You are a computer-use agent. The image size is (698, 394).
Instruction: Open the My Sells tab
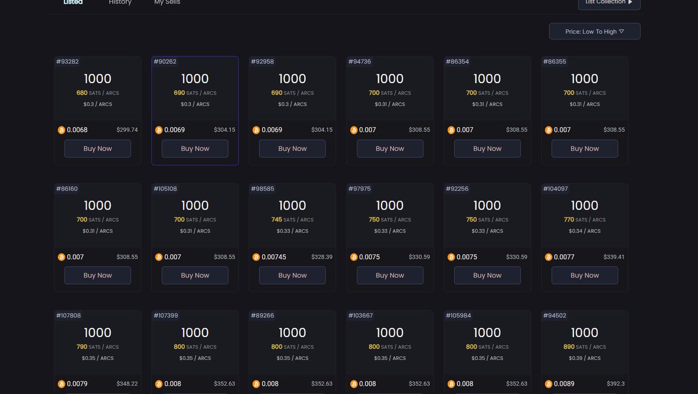pyautogui.click(x=167, y=2)
